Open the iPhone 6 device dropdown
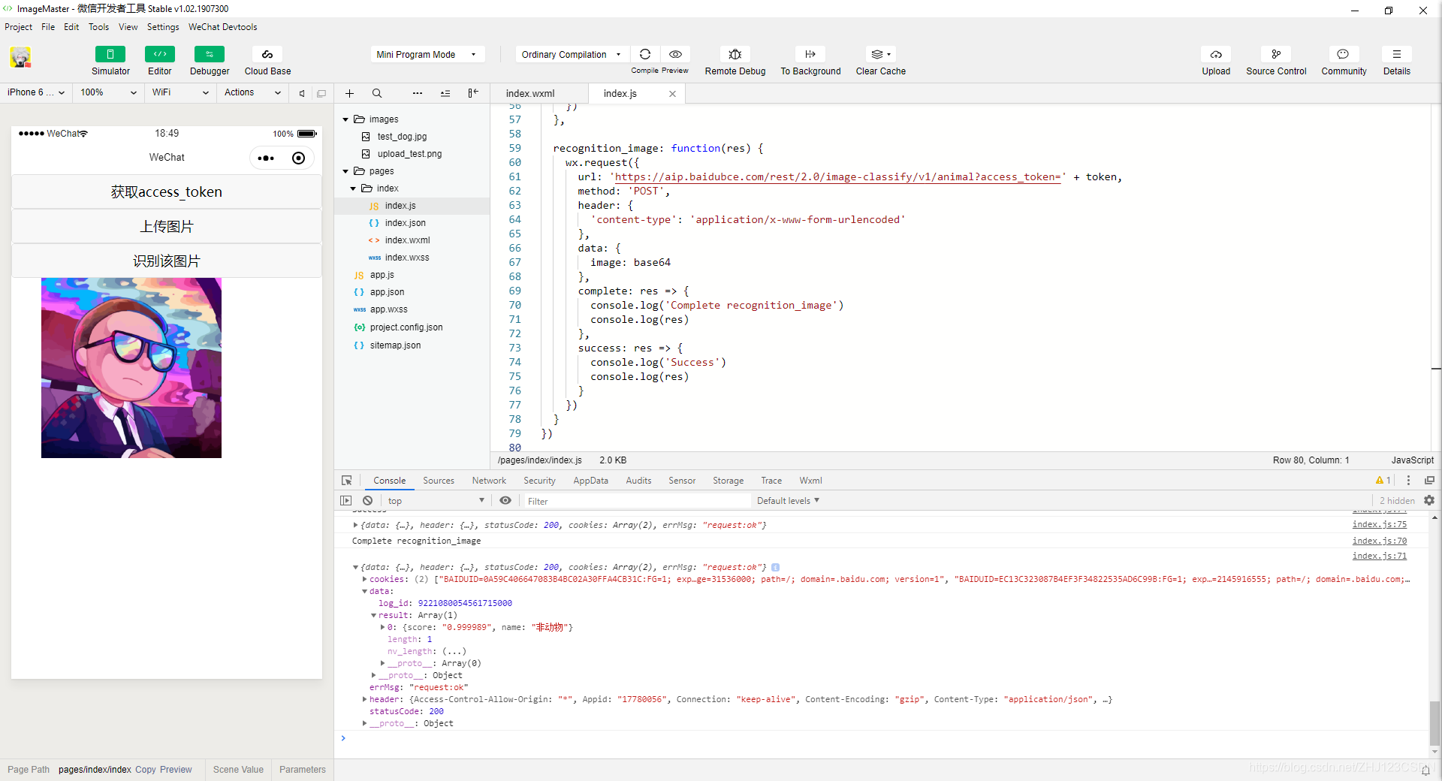This screenshot has width=1442, height=781. tap(35, 92)
